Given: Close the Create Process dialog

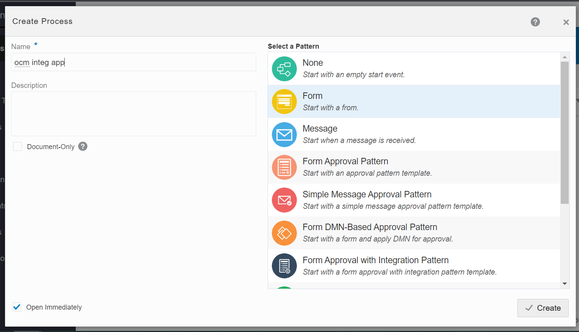Looking at the screenshot, I should click(x=566, y=22).
